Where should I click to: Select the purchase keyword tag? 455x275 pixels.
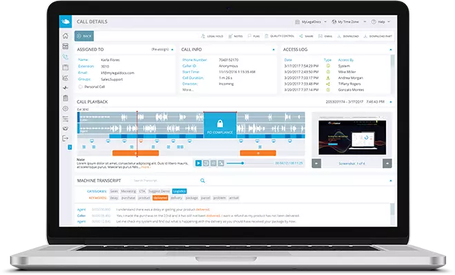click(128, 198)
